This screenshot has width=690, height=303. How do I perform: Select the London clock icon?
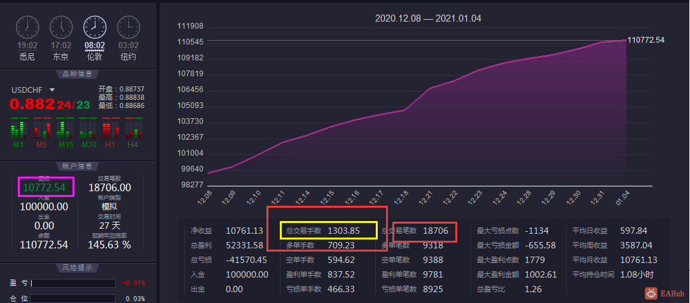(x=95, y=27)
